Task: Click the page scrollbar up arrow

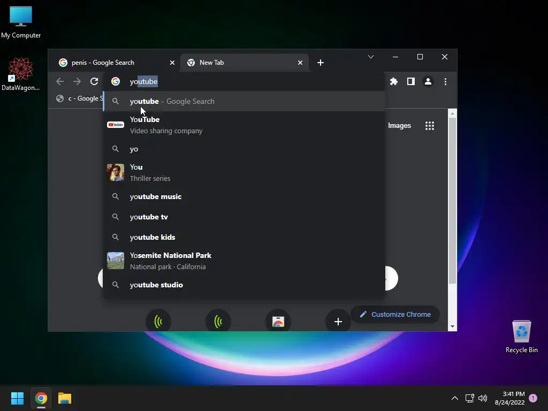Action: click(453, 113)
